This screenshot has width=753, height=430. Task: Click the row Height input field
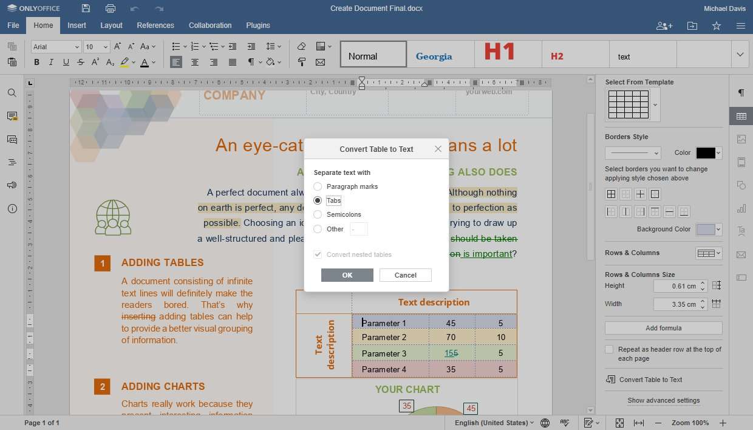[x=675, y=286]
